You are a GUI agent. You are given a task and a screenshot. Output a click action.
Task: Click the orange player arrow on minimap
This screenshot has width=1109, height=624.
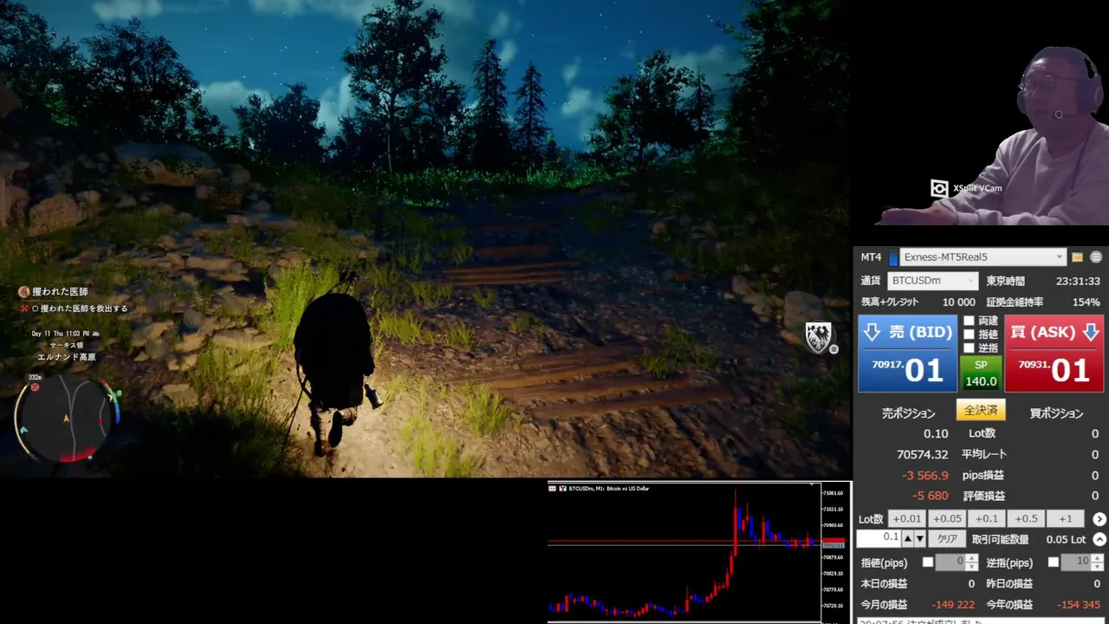click(x=66, y=419)
